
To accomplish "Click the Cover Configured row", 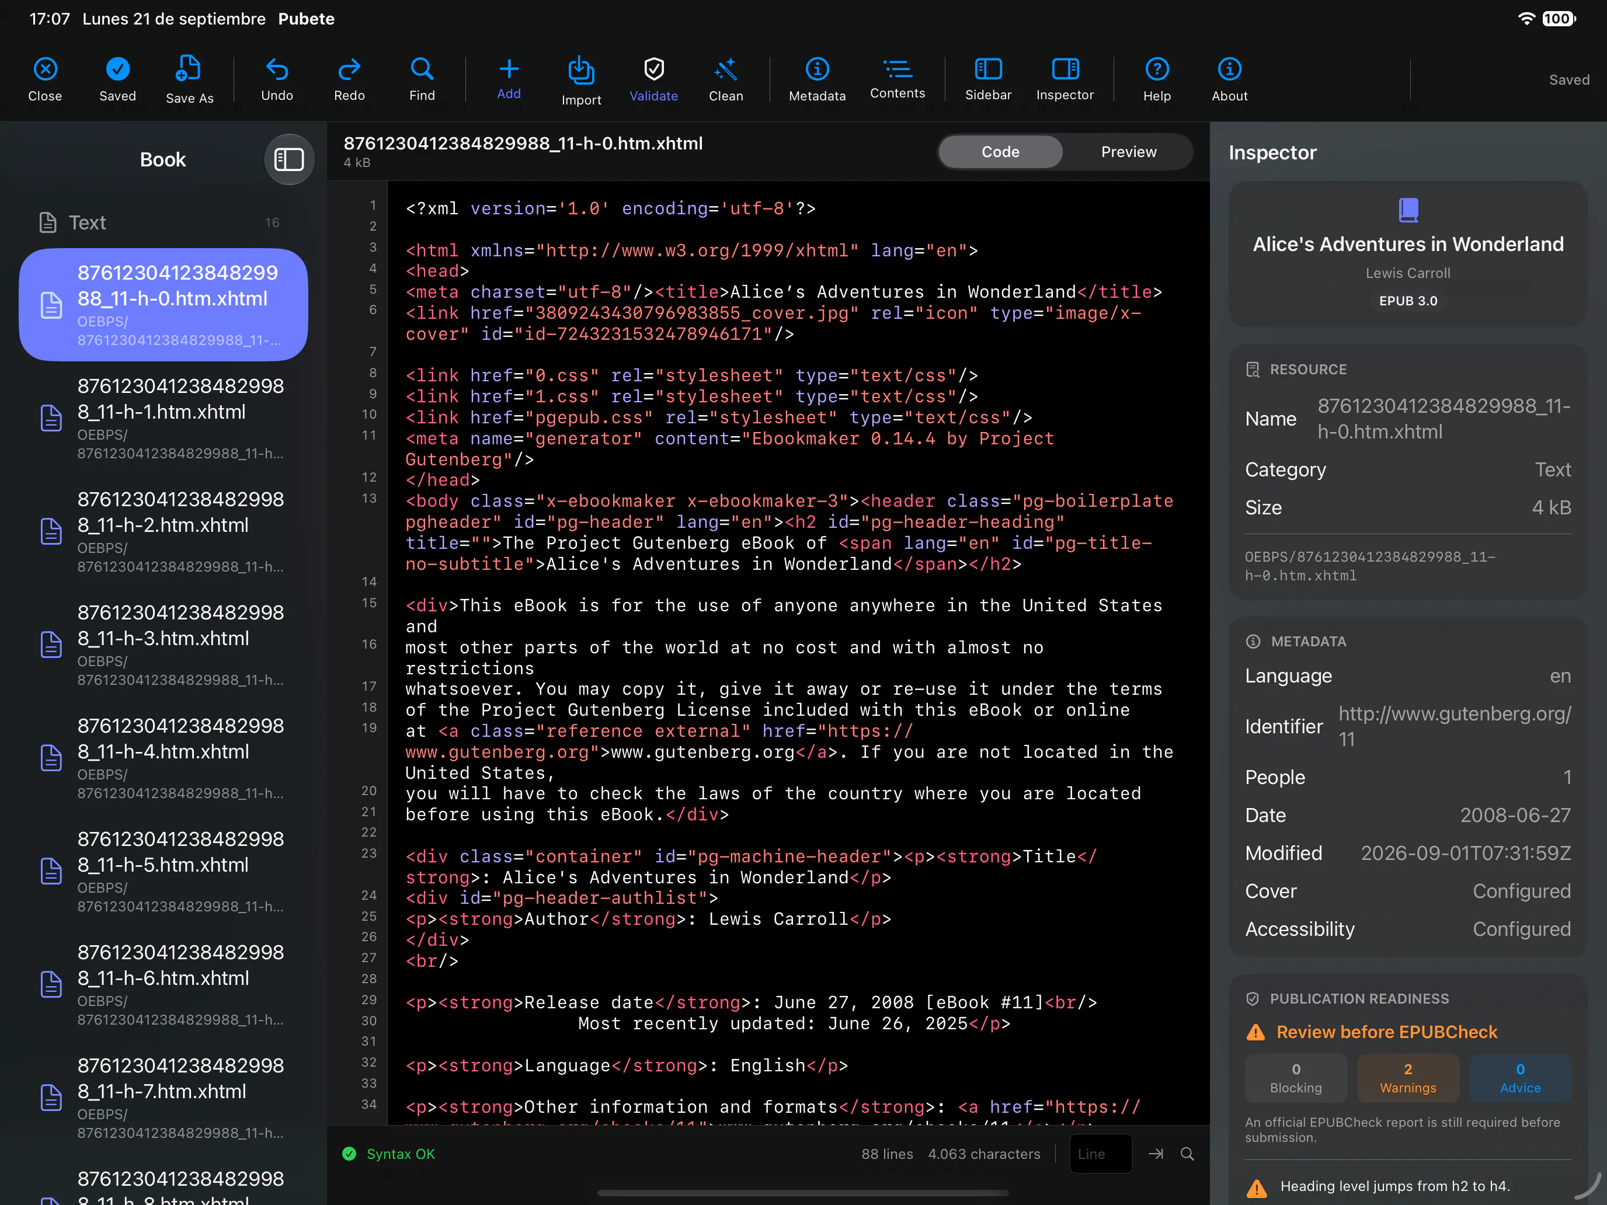I will [1408, 890].
